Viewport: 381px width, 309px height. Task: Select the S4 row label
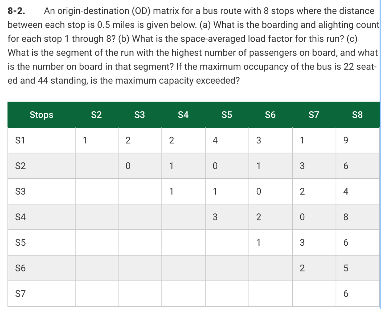(41, 217)
